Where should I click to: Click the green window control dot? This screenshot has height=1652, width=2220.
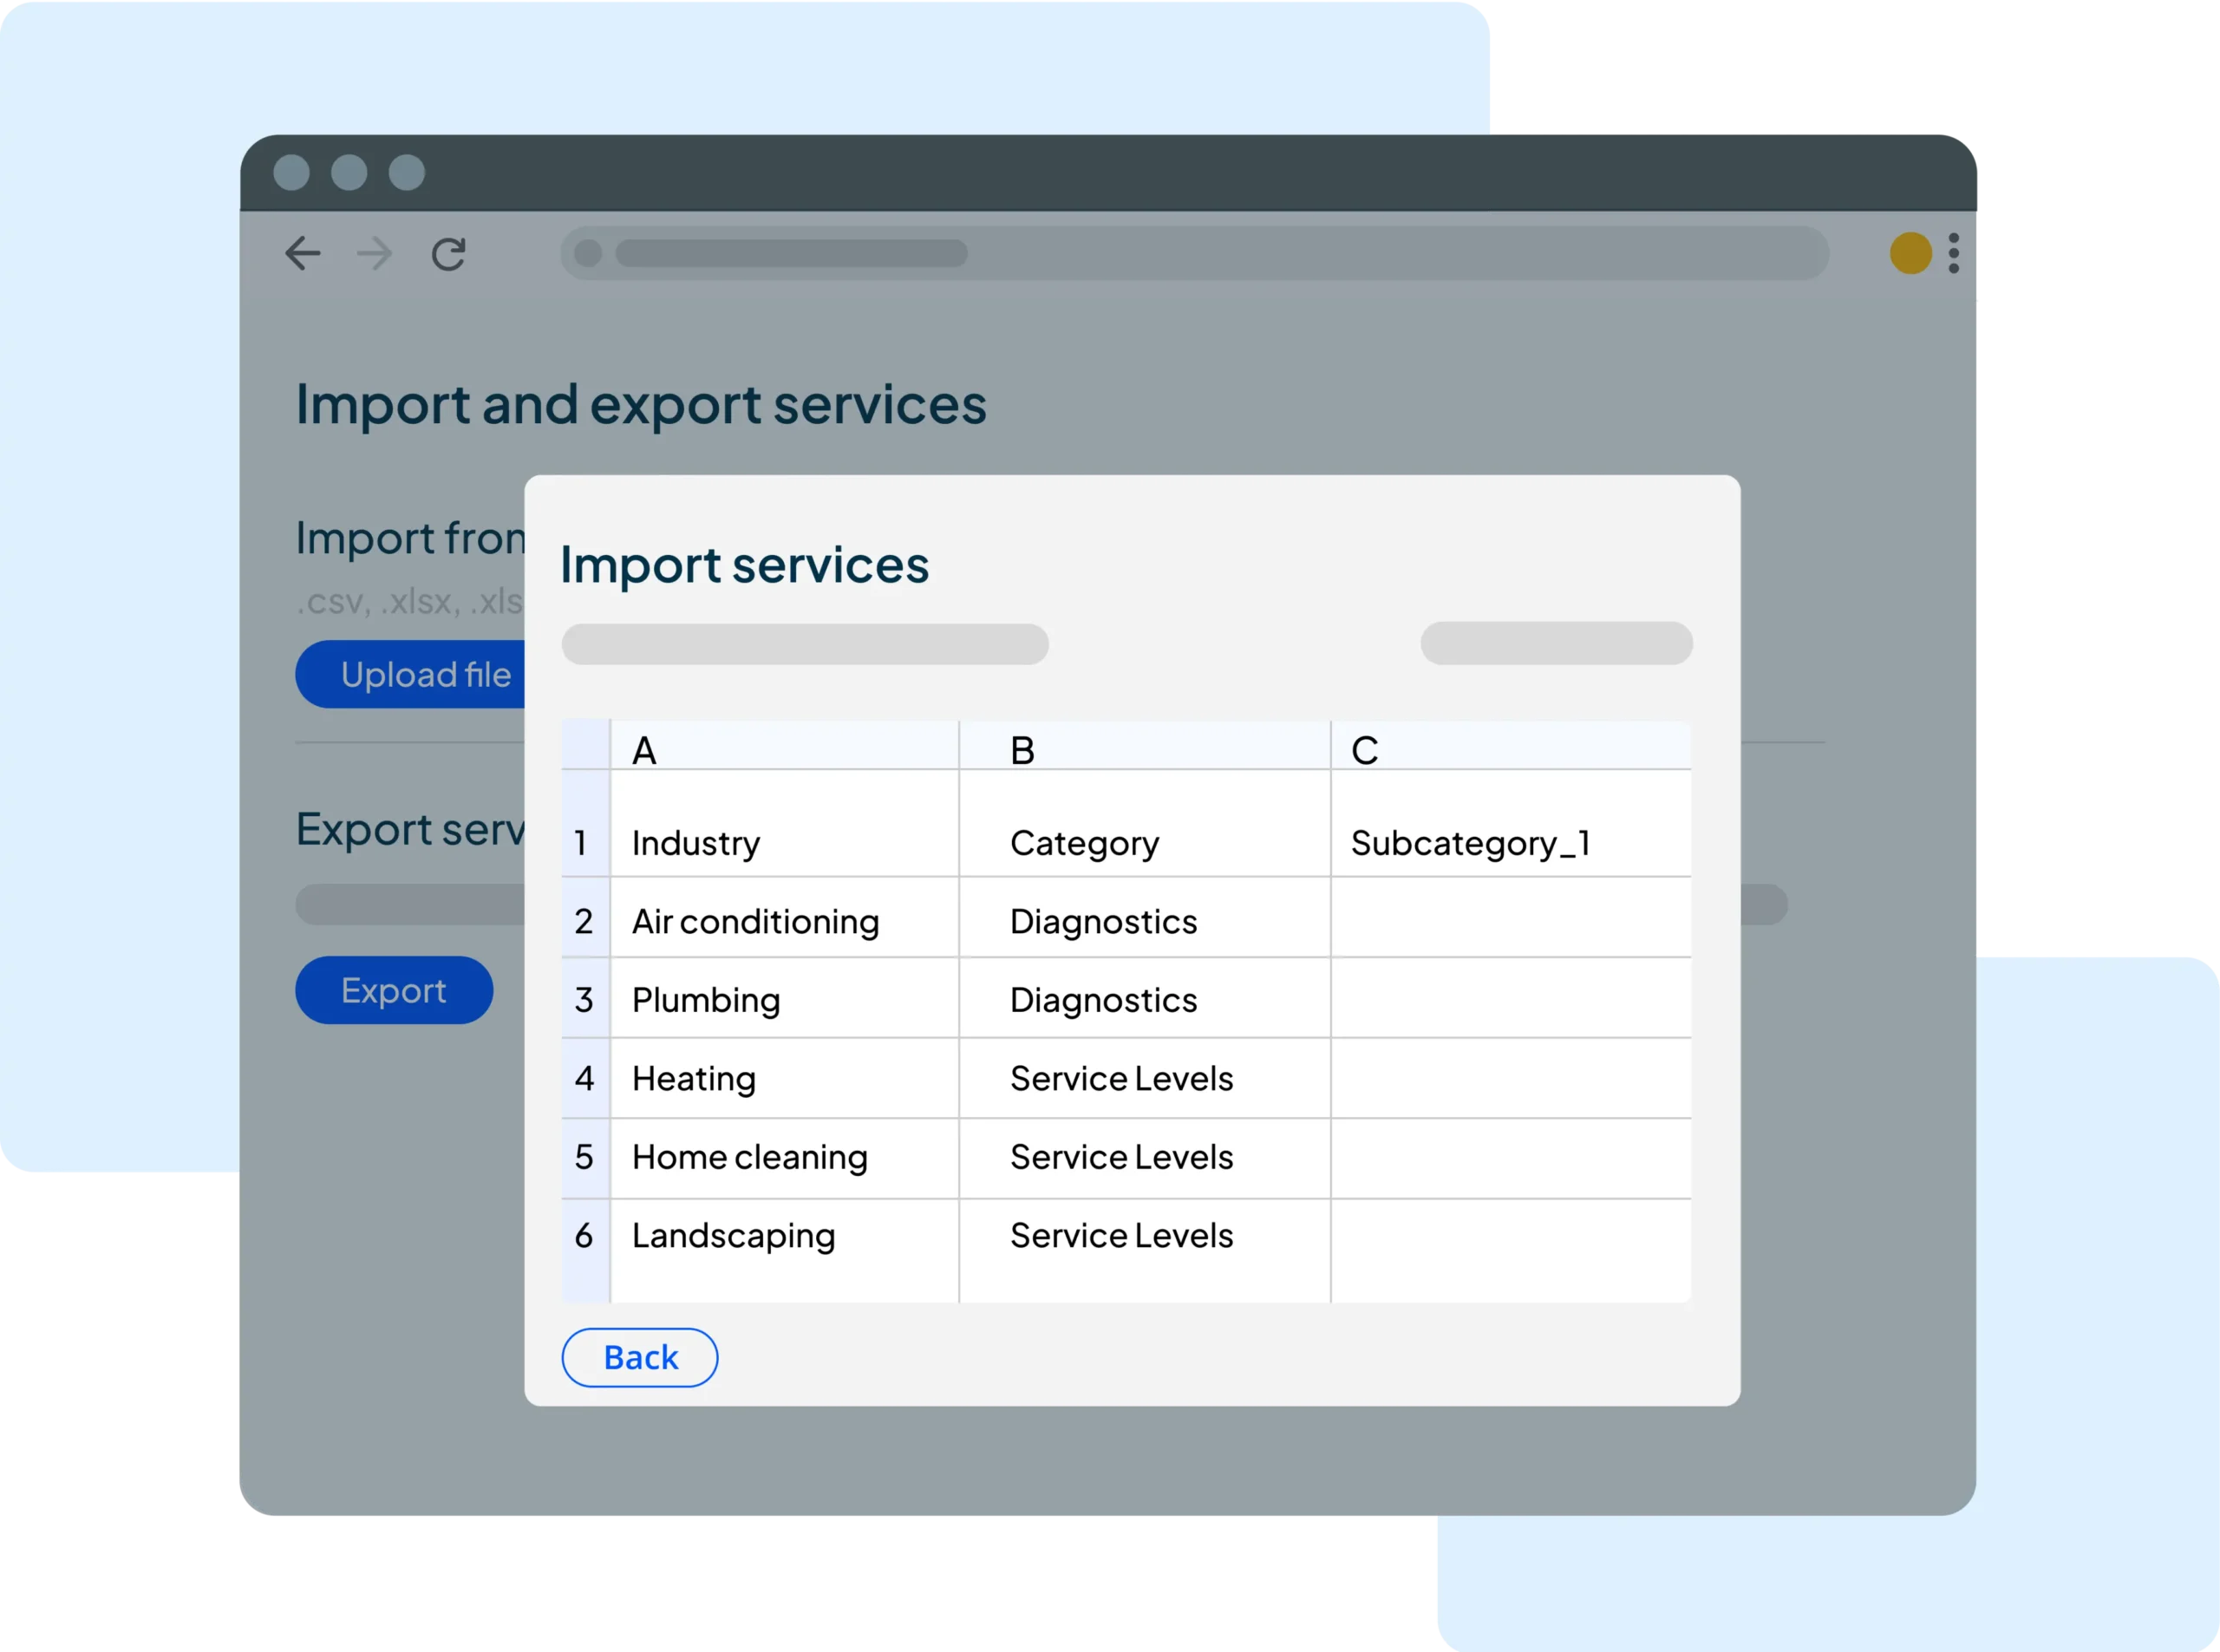pos(406,172)
